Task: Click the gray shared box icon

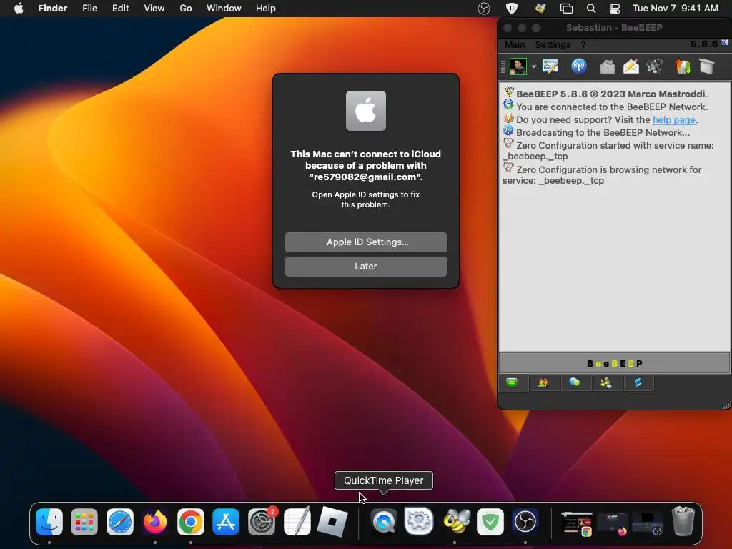Action: (x=707, y=66)
